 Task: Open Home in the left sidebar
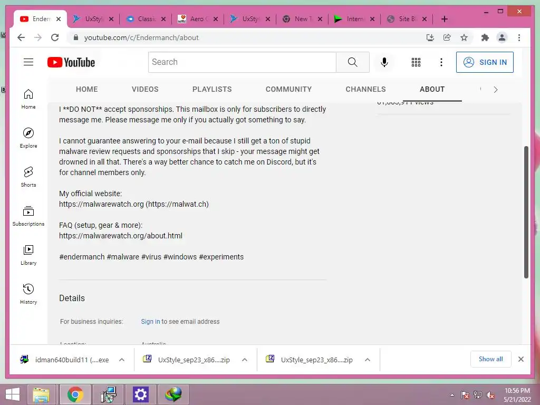tap(28, 99)
